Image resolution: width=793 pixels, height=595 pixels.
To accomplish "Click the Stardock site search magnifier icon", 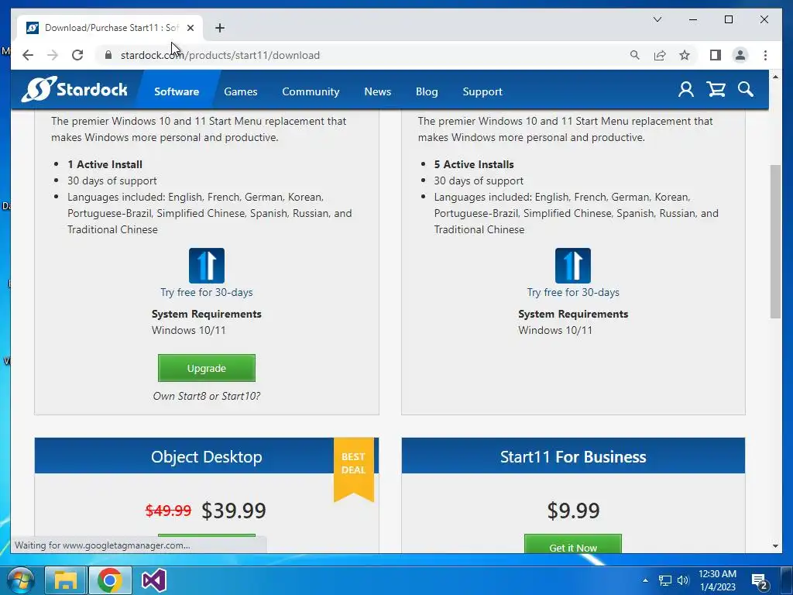I will 746,90.
